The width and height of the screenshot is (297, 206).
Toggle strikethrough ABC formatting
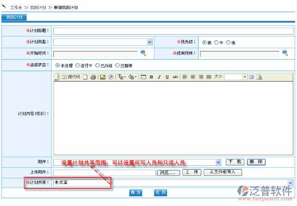coord(176,77)
